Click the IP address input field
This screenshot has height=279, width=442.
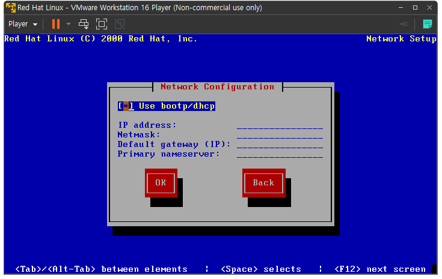pos(280,125)
